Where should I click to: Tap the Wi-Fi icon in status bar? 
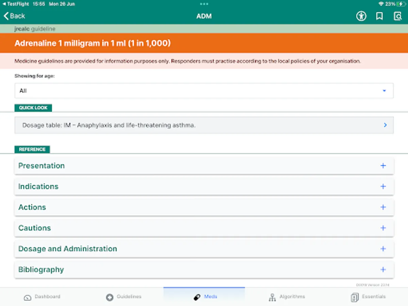tap(381, 4)
